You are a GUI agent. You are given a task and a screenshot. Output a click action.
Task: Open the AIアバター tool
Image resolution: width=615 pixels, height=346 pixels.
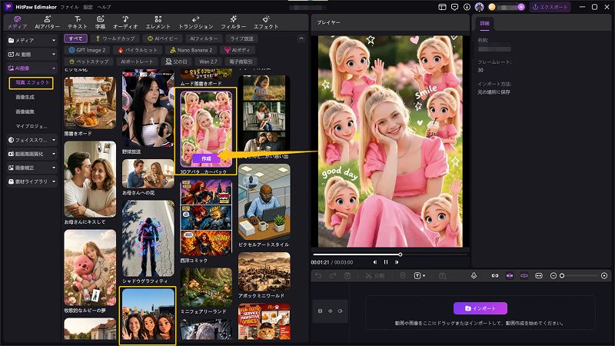pos(47,22)
